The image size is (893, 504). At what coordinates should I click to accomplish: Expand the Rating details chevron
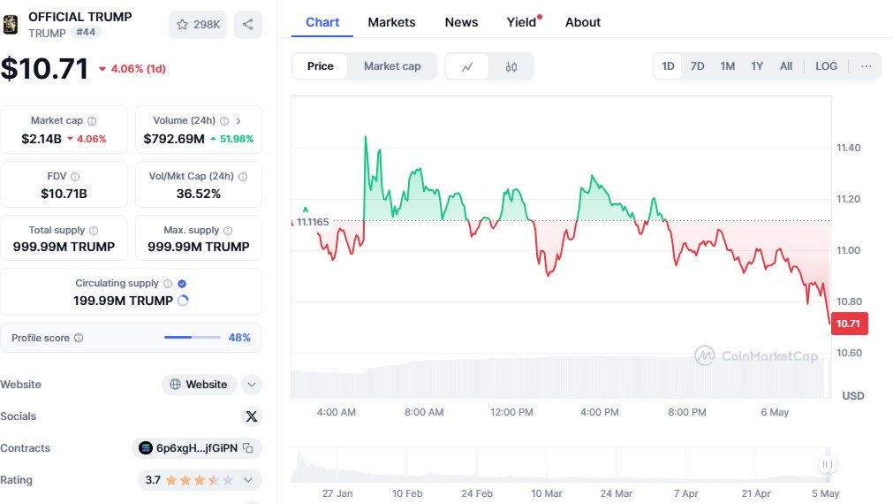249,480
